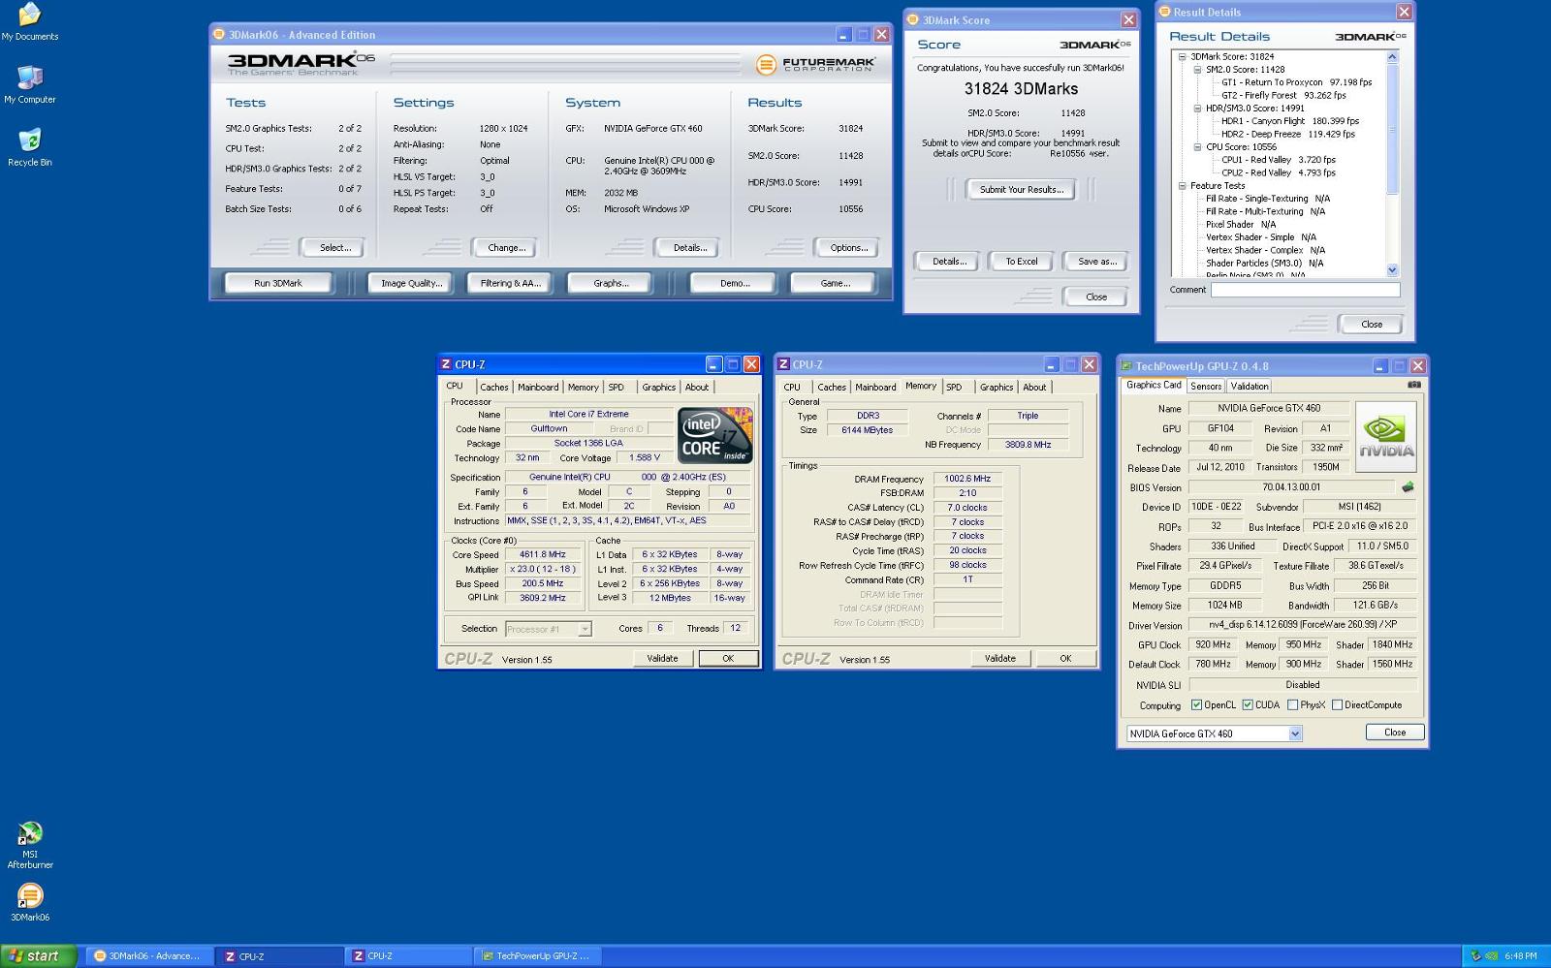Click the BIOS save chip icon in GPU-Z
Image resolution: width=1551 pixels, height=968 pixels.
pos(1408,487)
